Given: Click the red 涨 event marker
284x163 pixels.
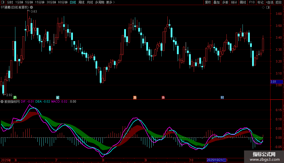Looking at the screenshot, I should tap(163, 97).
